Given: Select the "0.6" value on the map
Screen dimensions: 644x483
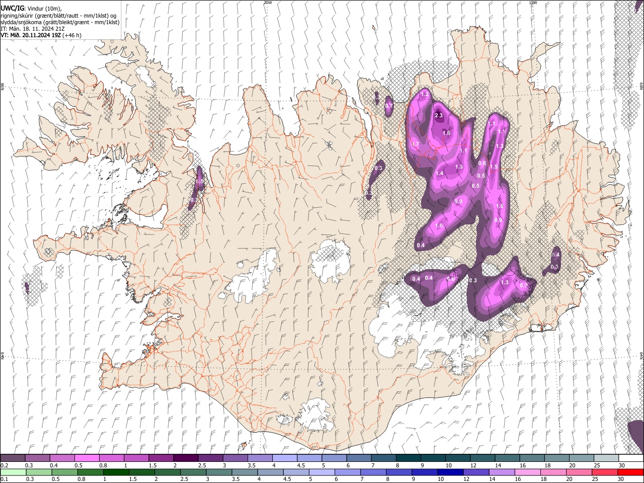Looking at the screenshot, I should coord(481,163).
